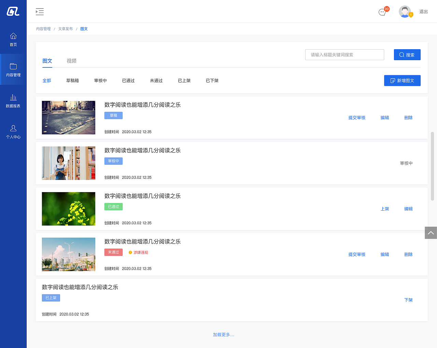Open the yellow flowers article thumbnail
Viewport: 437px width, 348px height.
point(68,209)
